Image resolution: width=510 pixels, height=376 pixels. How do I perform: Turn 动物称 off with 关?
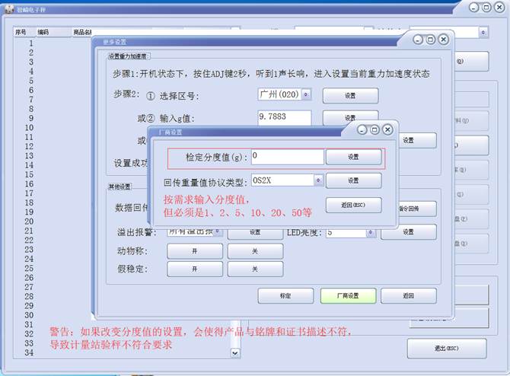coord(255,251)
